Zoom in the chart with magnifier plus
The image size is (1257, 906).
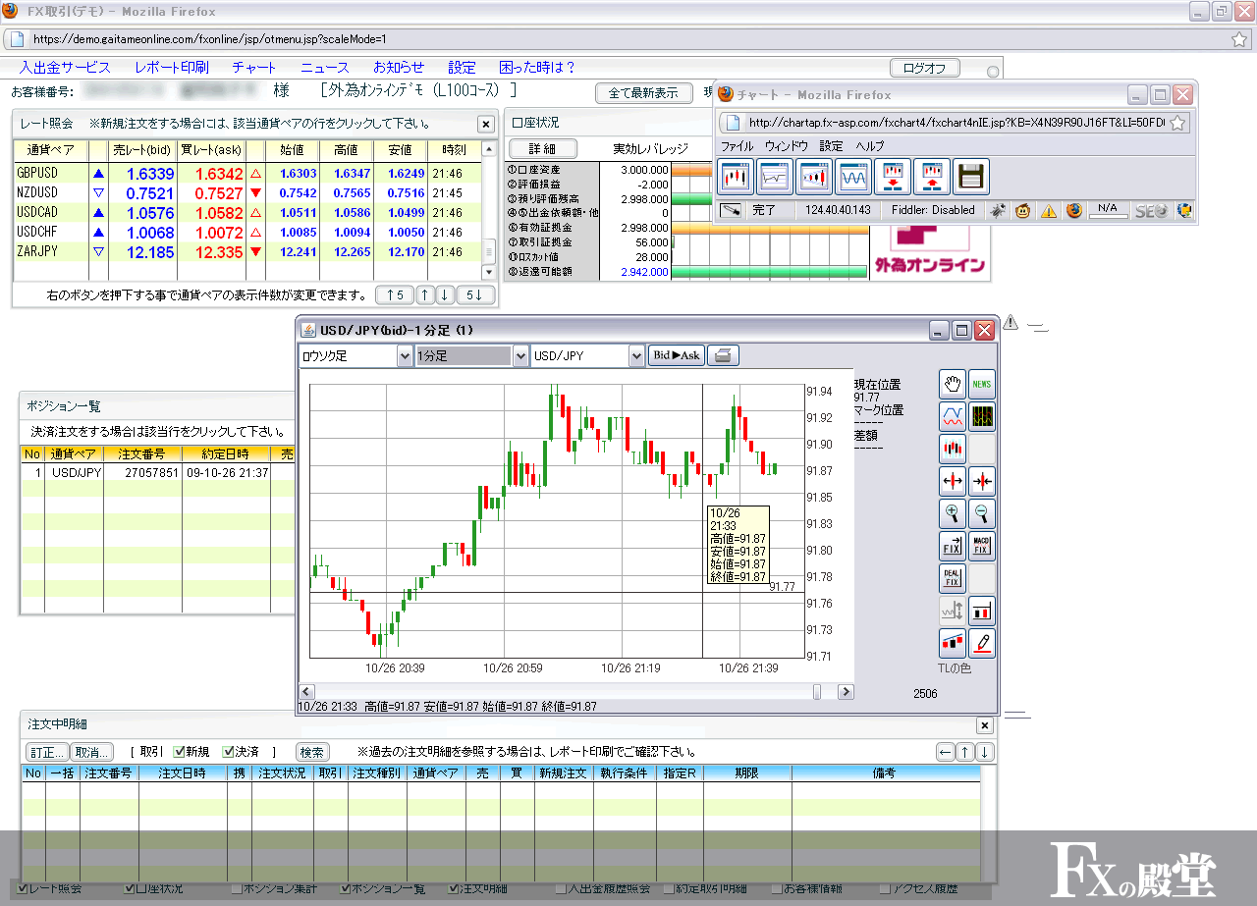952,512
